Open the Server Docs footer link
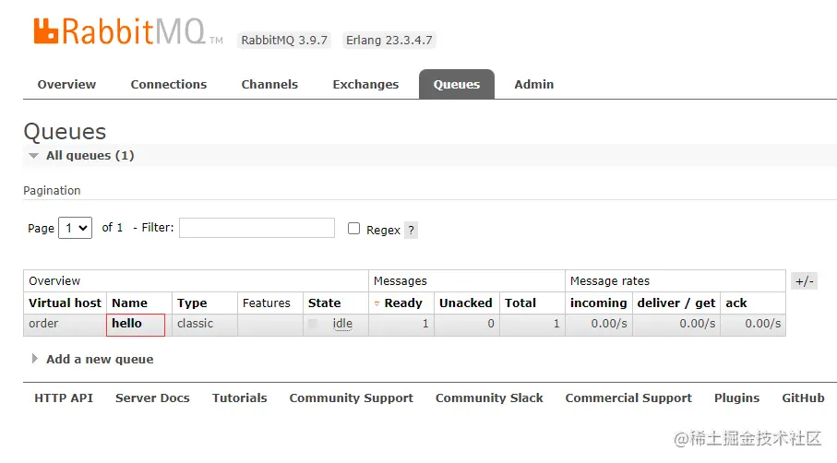The width and height of the screenshot is (837, 463). pyautogui.click(x=152, y=398)
